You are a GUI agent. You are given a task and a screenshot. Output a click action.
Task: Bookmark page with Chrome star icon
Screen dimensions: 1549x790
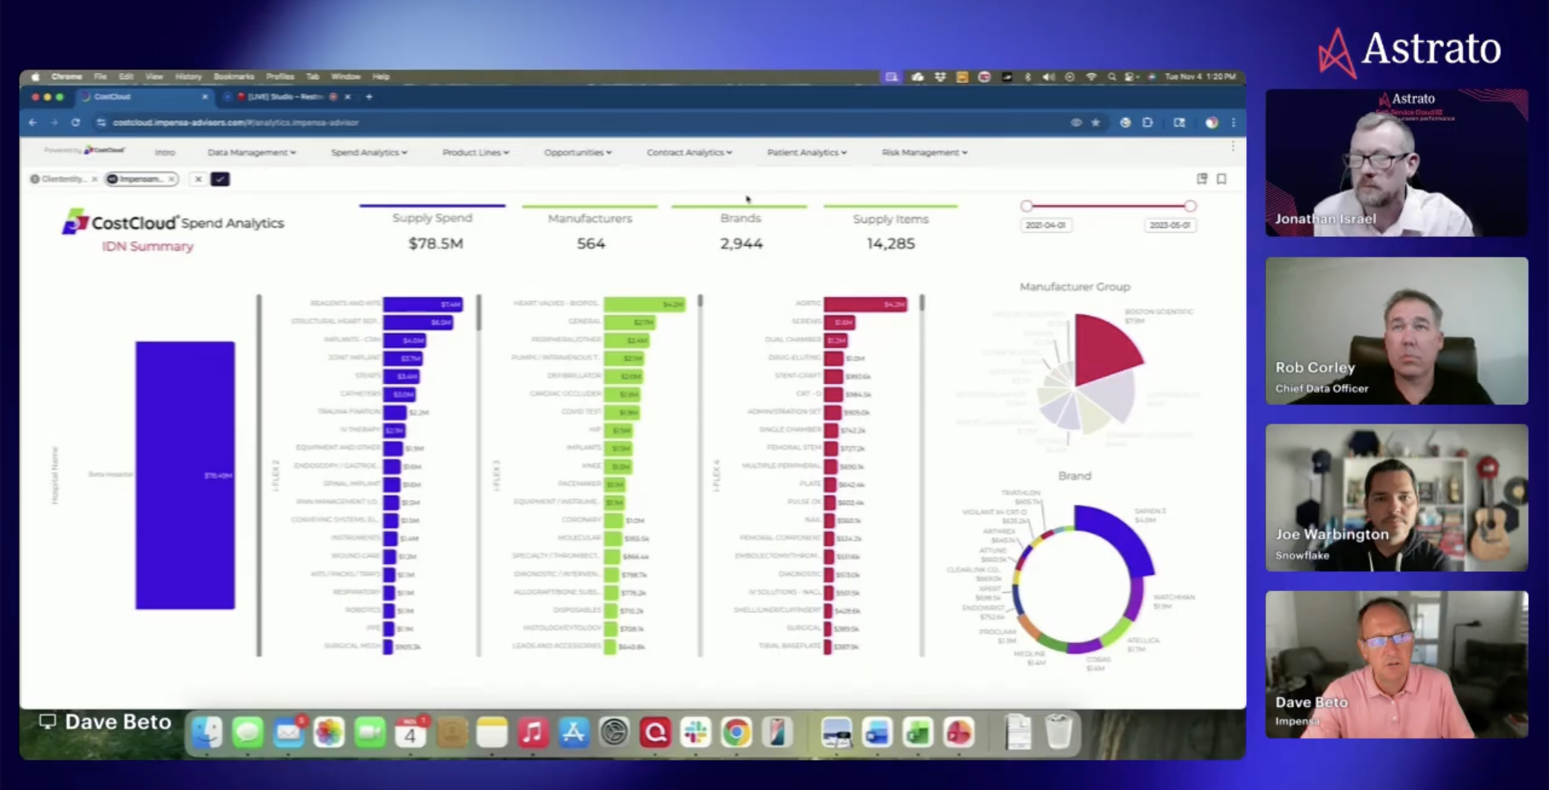(x=1096, y=123)
